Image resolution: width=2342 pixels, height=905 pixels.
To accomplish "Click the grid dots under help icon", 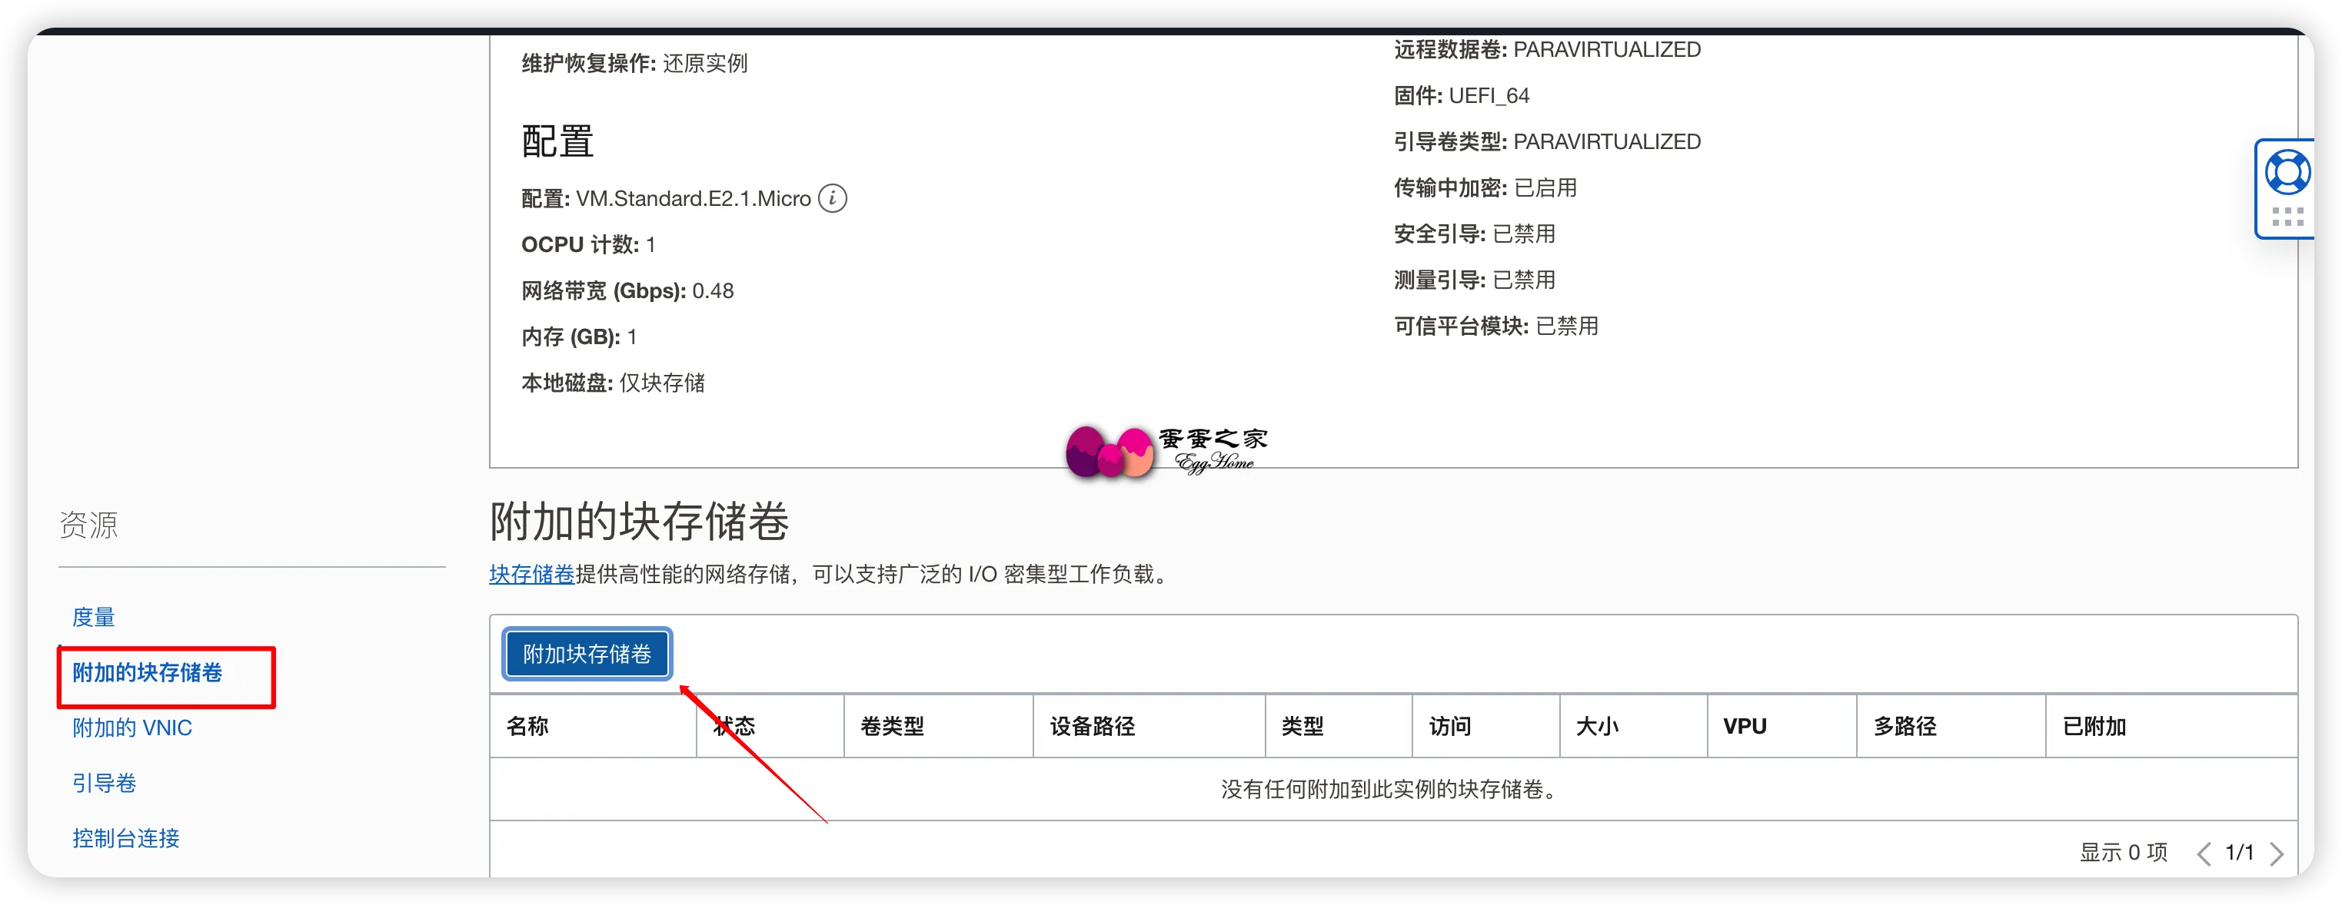I will coord(2287,216).
